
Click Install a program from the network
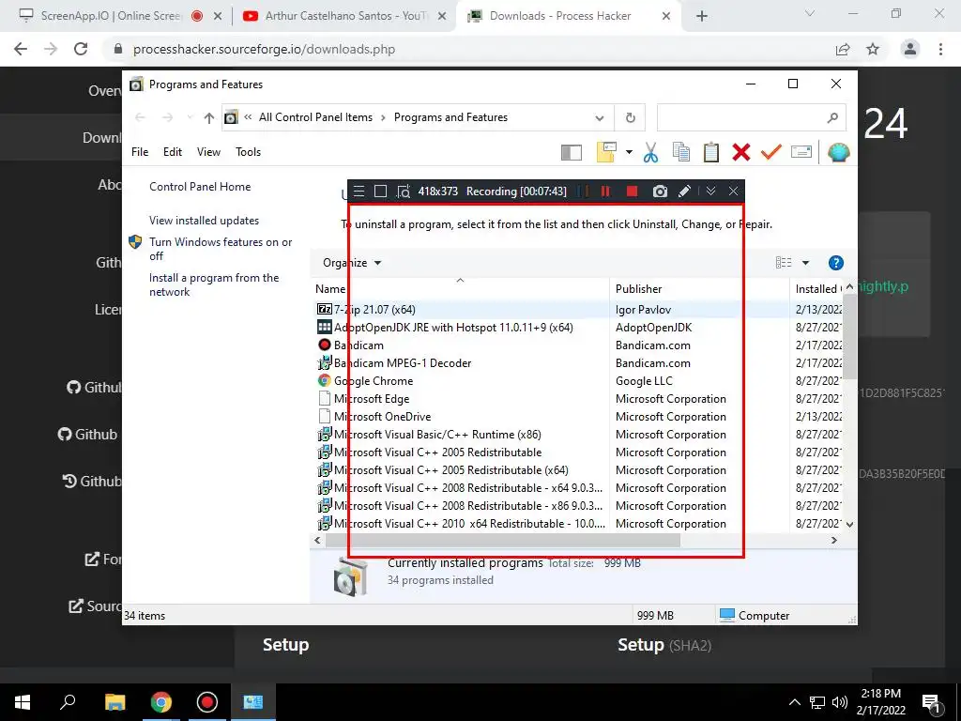pyautogui.click(x=214, y=285)
